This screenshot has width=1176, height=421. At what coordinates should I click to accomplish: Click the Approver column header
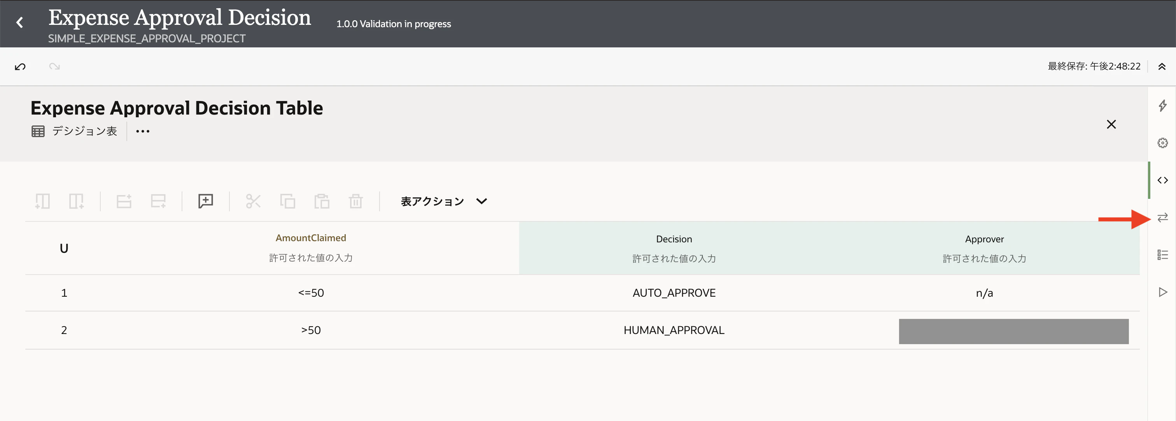pyautogui.click(x=984, y=239)
